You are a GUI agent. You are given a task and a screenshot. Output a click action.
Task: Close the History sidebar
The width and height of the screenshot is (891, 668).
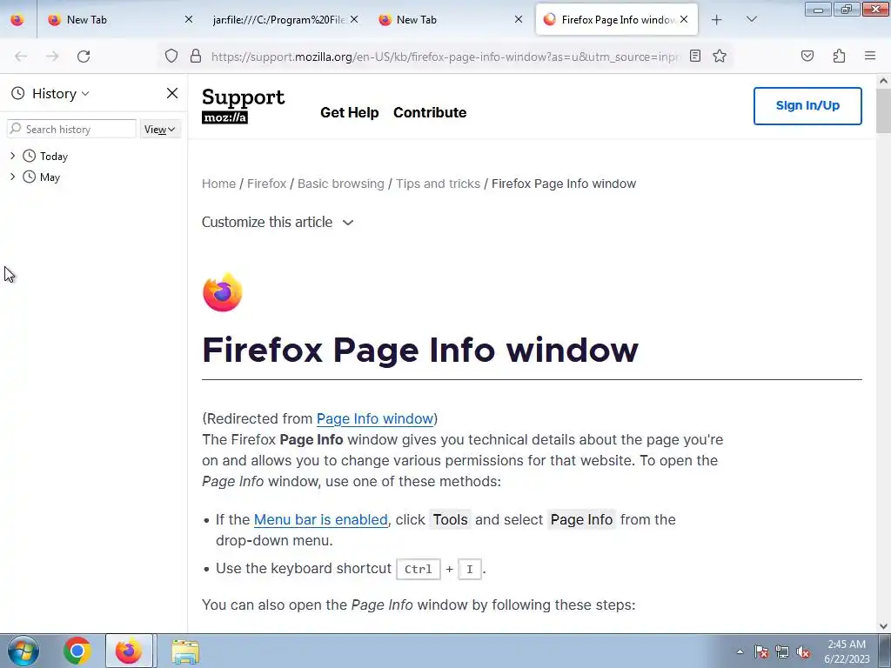[172, 93]
